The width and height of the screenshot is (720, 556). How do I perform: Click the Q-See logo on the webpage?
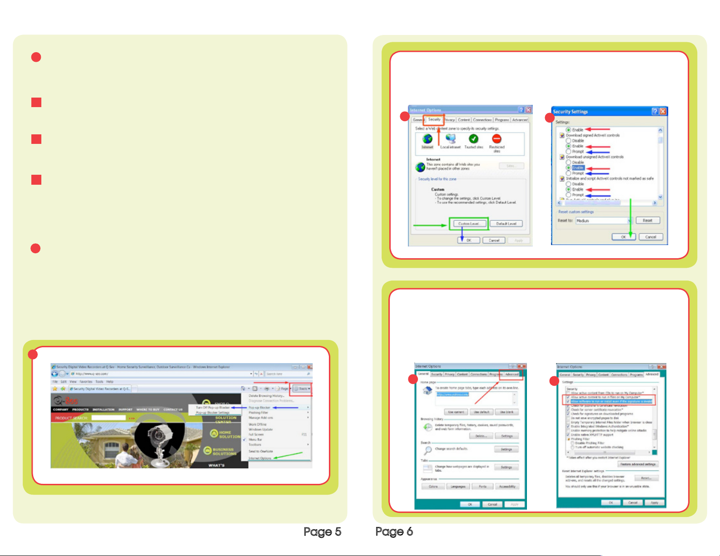tap(66, 401)
